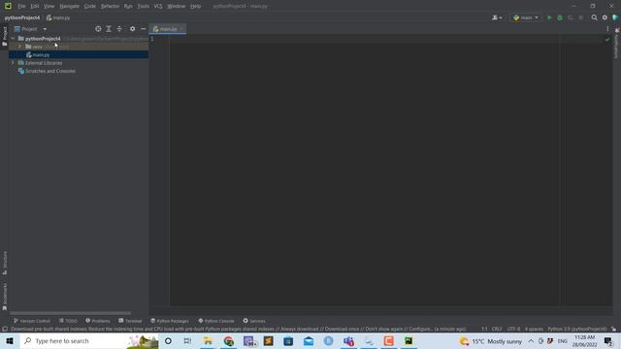Open file encoding UTF-8 selector
This screenshot has width=621, height=349.
(x=513, y=330)
